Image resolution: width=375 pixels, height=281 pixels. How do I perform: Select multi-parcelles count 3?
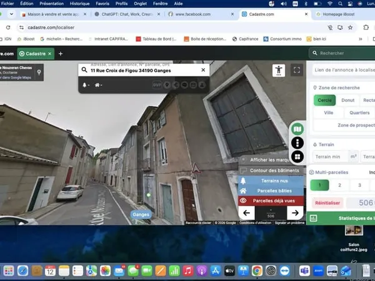pos(359,185)
